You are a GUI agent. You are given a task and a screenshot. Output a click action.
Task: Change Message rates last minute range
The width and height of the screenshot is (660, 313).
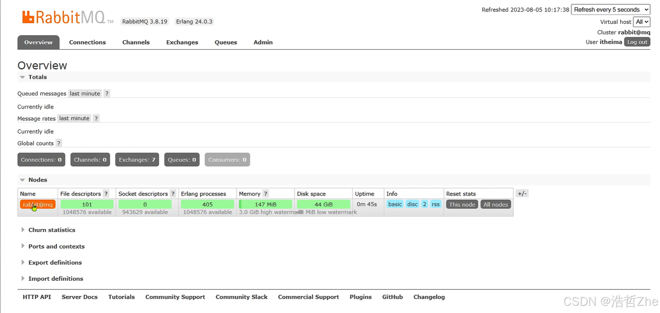(74, 118)
